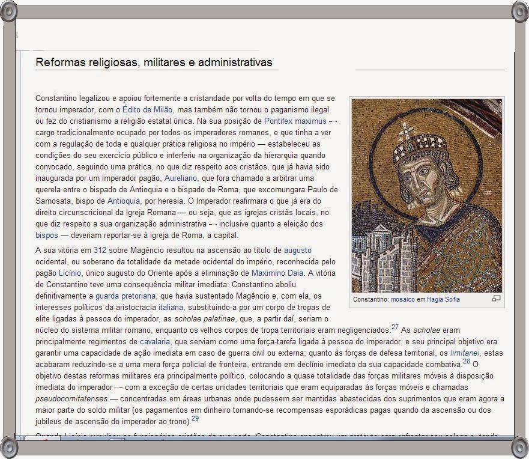
Task: Open the augusto link
Action: point(298,251)
